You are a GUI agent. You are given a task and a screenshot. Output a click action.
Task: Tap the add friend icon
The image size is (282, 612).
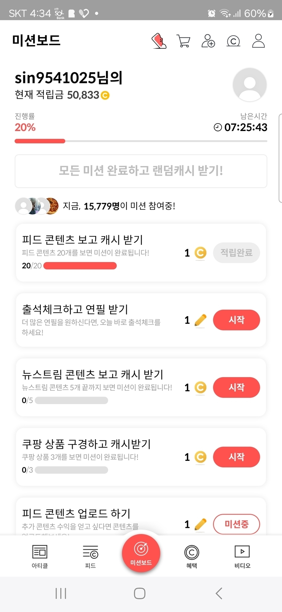click(x=208, y=41)
